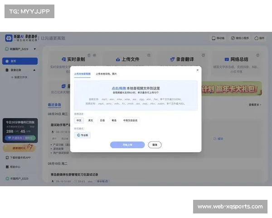Select the 实时录制 recording icon
This screenshot has height=218, width=272.
[x=63, y=59]
